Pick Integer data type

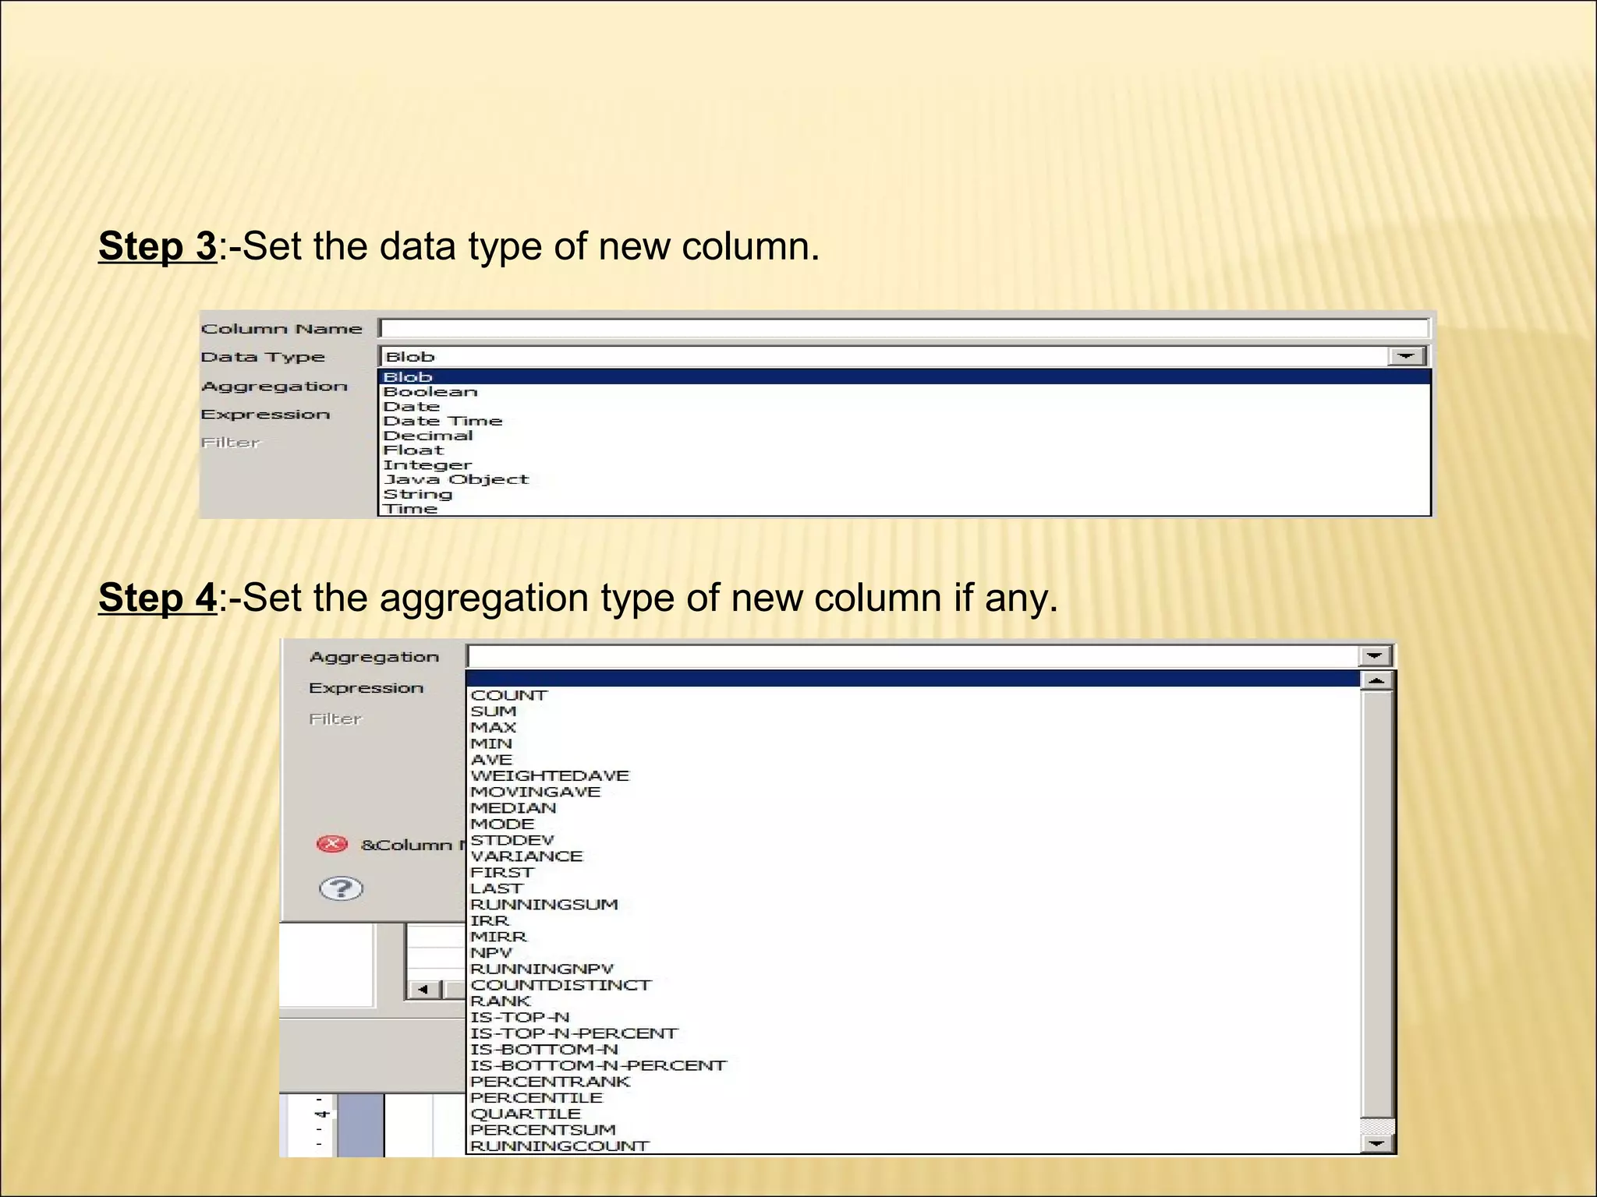tap(905, 465)
